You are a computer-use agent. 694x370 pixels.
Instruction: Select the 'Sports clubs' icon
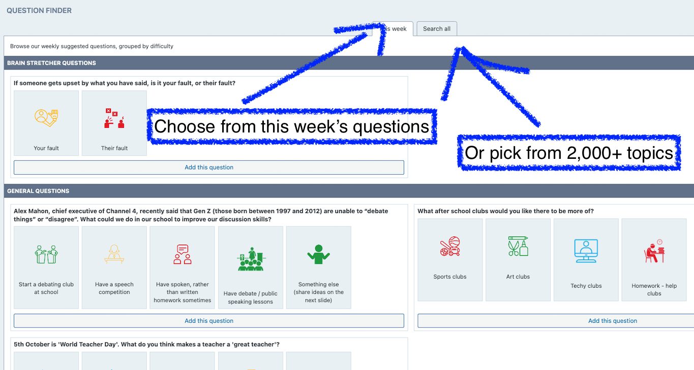tap(450, 246)
